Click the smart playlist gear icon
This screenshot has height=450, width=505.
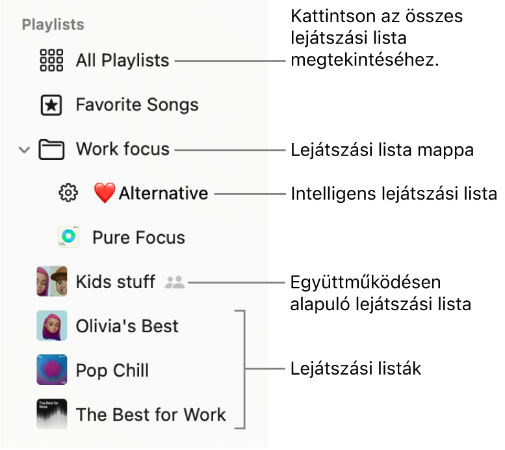[x=68, y=193]
